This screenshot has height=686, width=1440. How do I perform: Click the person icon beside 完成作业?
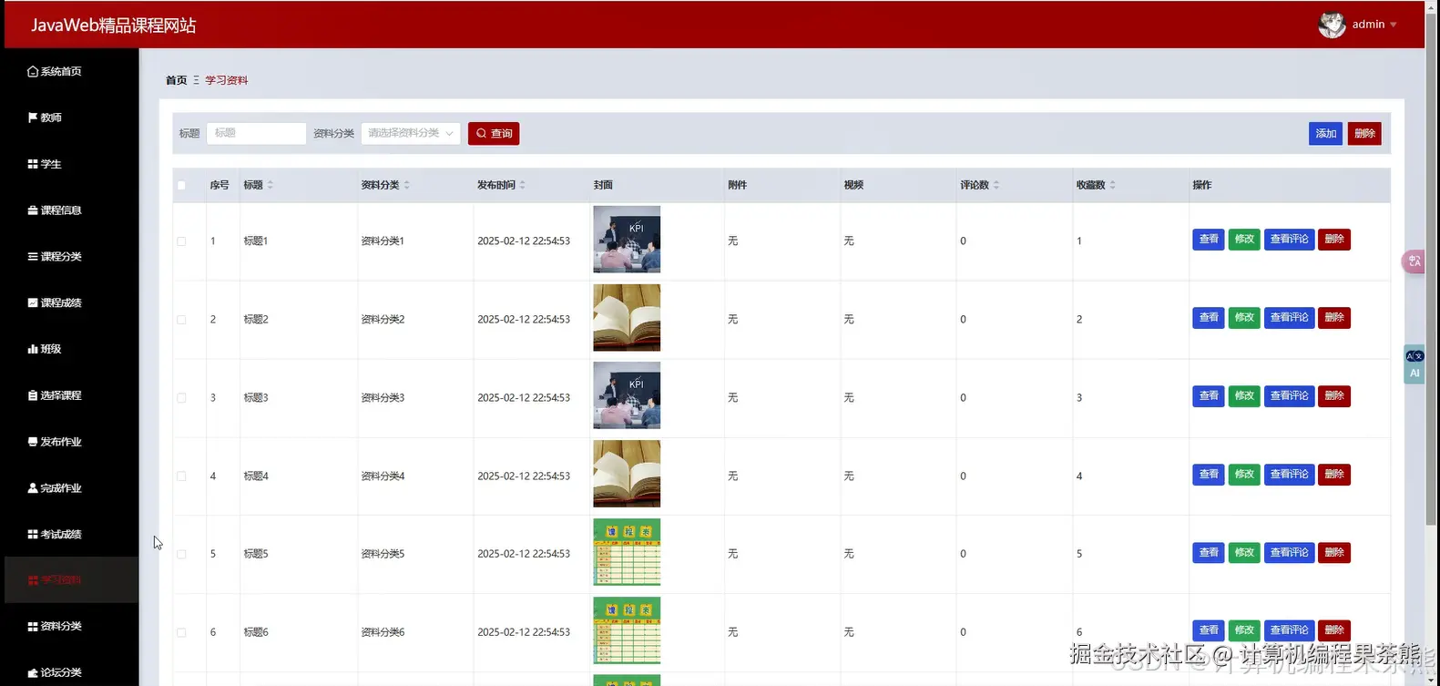tap(33, 488)
